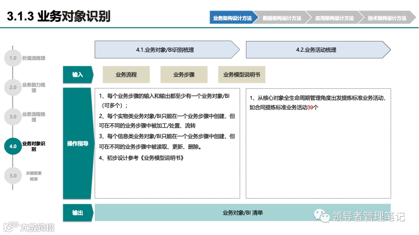Image resolution: width=419 pixels, height=235 pixels.
Task: Click the red number 39
Action: pos(310,108)
